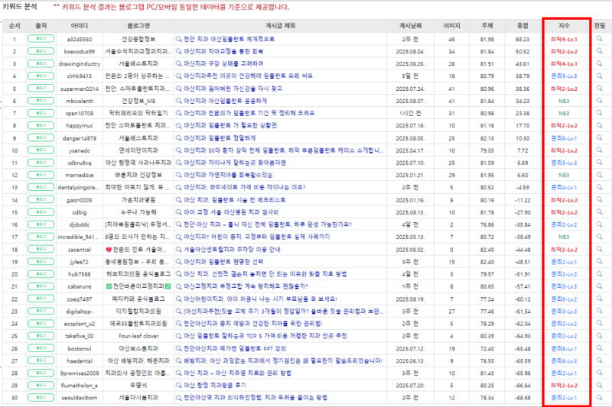
Task: Select the date cell '2025.07.20.'
Action: click(x=410, y=385)
